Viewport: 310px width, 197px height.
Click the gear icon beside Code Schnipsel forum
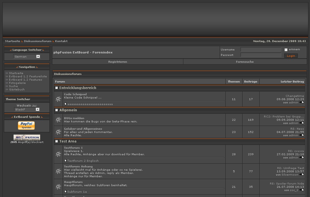tap(58, 99)
